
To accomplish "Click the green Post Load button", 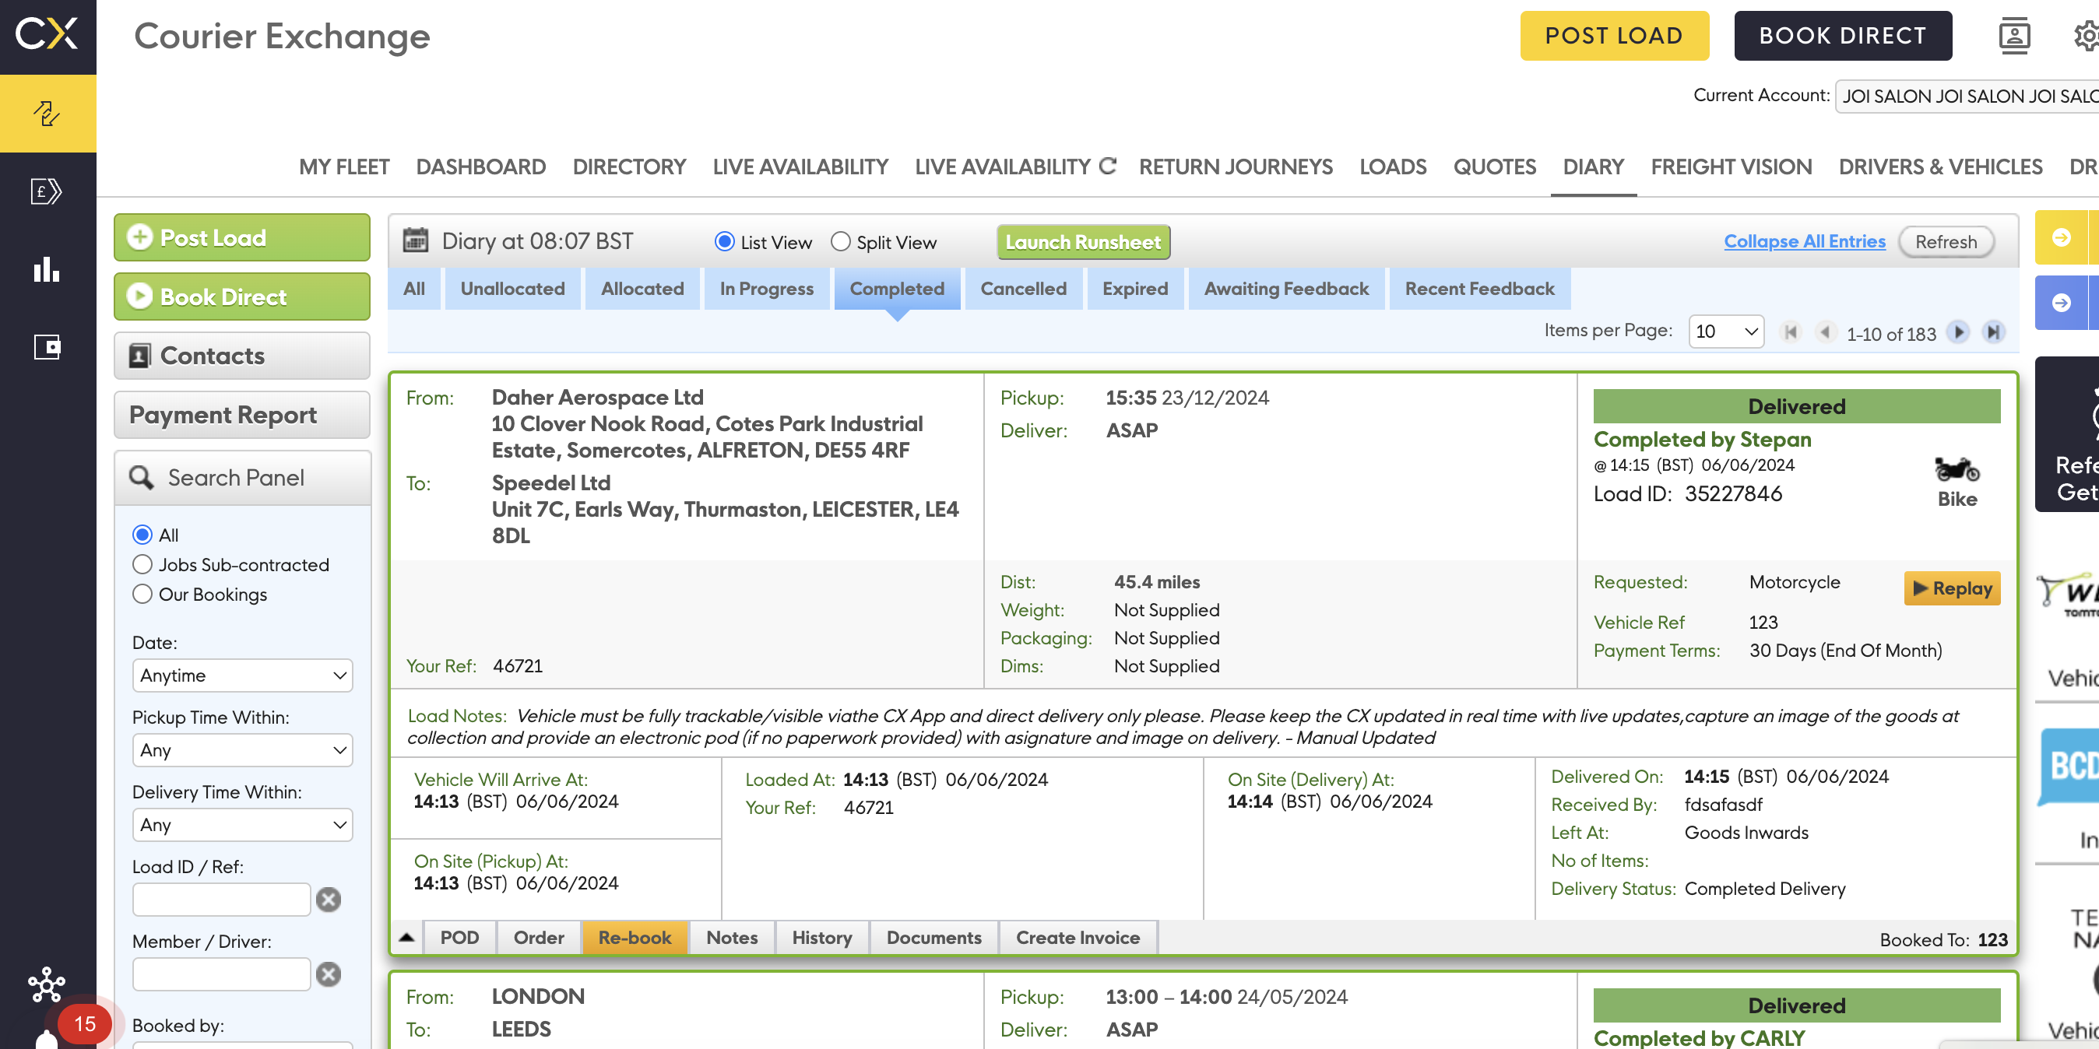I will [x=242, y=237].
